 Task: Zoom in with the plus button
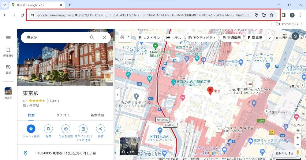(x=298, y=138)
